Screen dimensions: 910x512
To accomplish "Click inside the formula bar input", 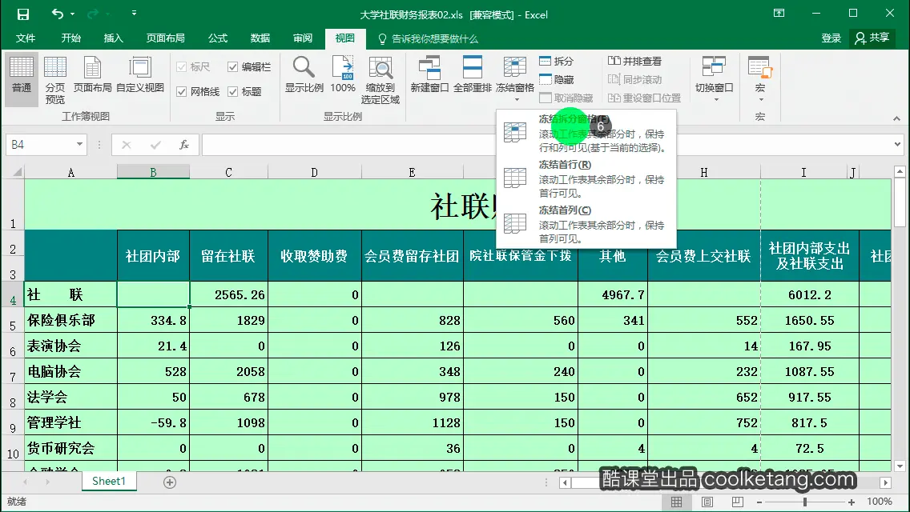I will click(546, 144).
